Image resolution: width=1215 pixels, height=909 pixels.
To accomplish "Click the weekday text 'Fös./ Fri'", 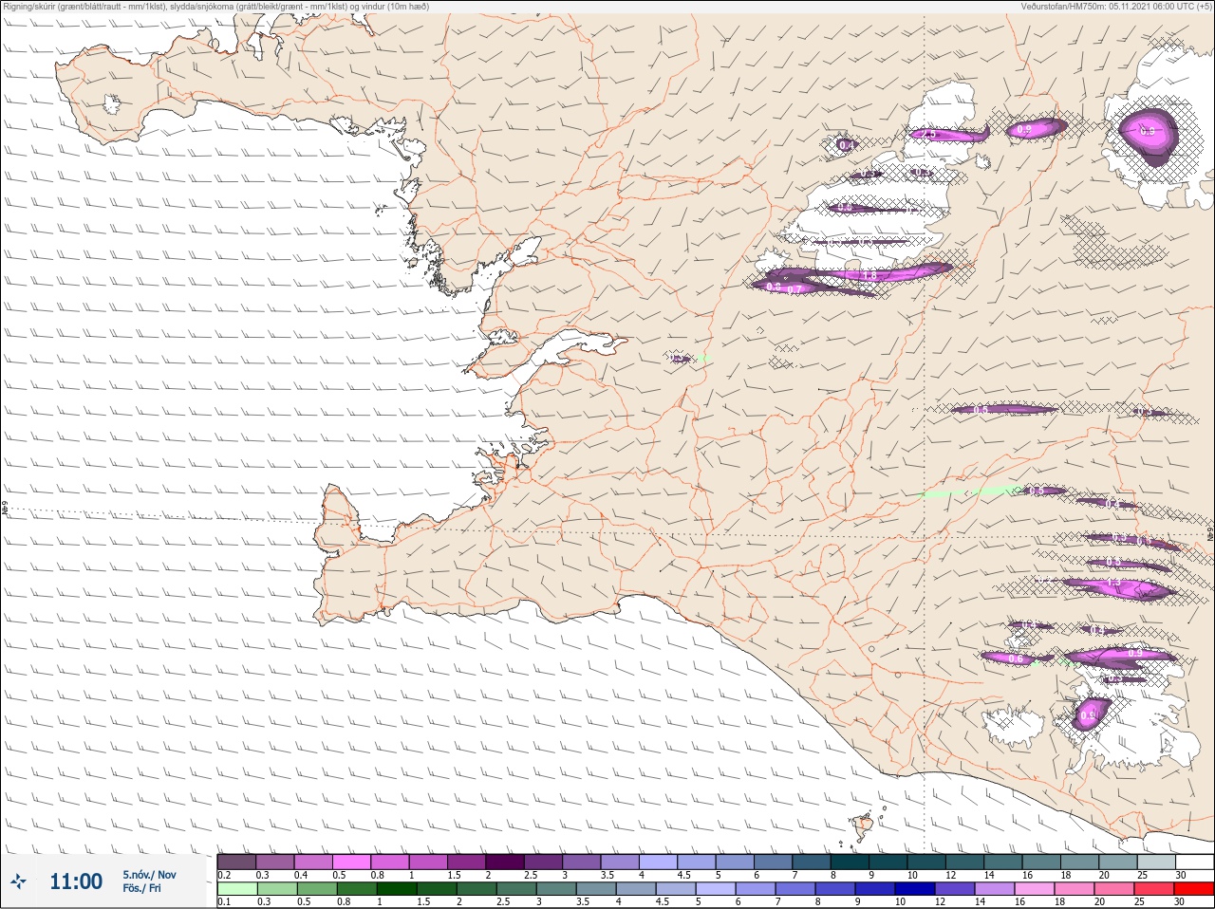I will point(141,888).
